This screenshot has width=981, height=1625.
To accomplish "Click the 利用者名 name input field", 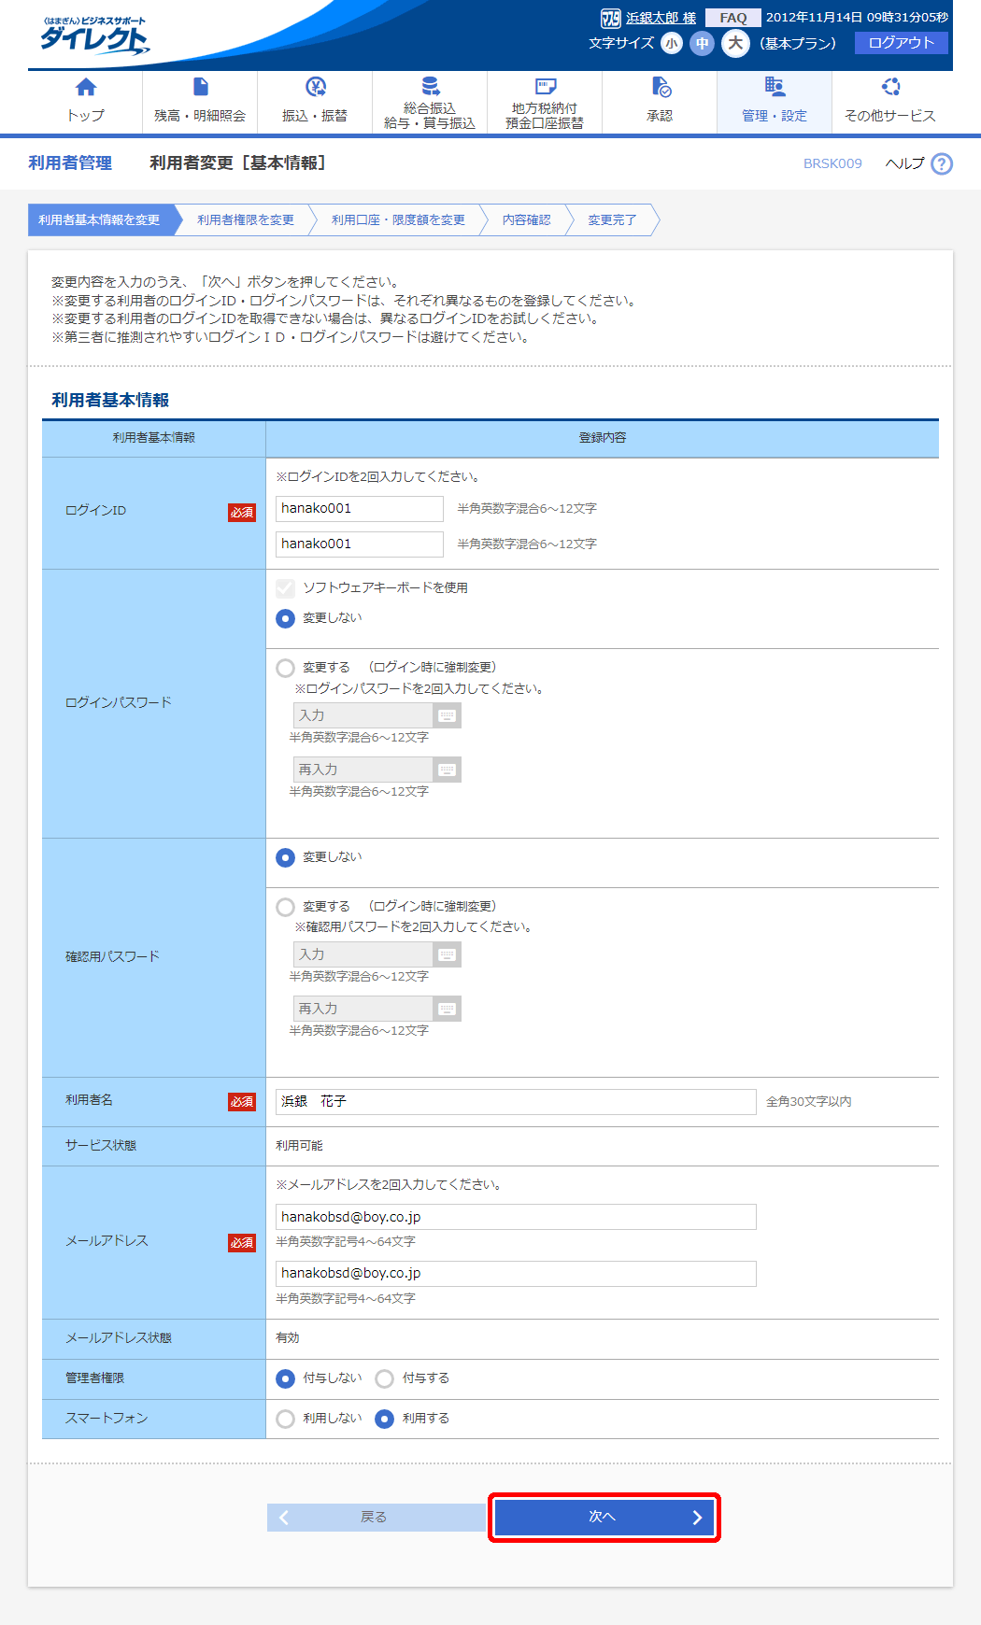I will 515,1102.
